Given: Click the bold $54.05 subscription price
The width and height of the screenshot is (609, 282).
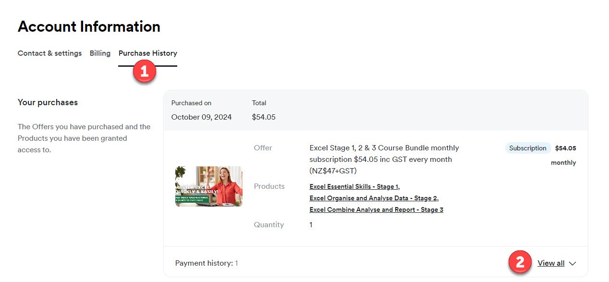Looking at the screenshot, I should coord(565,148).
